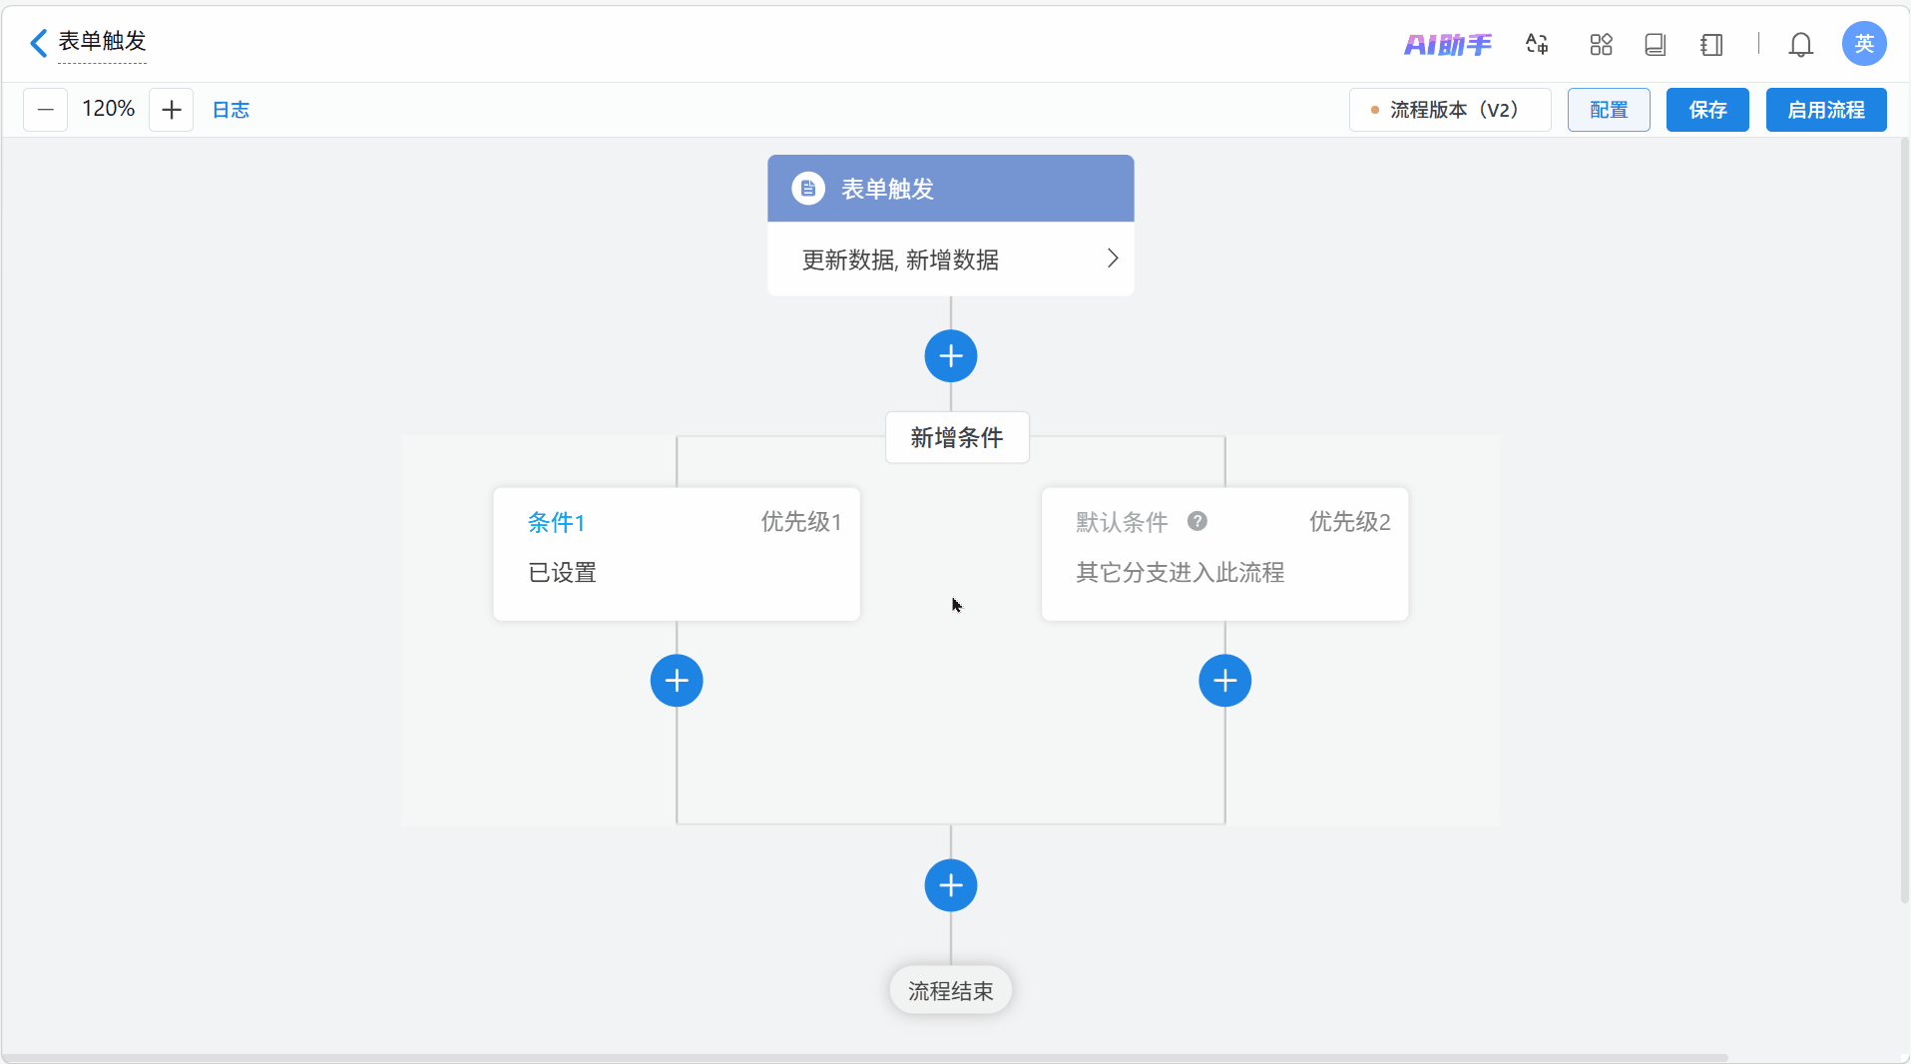This screenshot has width=1911, height=1064.
Task: Open the 流程版本 (V2) version dropdown
Action: [x=1450, y=110]
